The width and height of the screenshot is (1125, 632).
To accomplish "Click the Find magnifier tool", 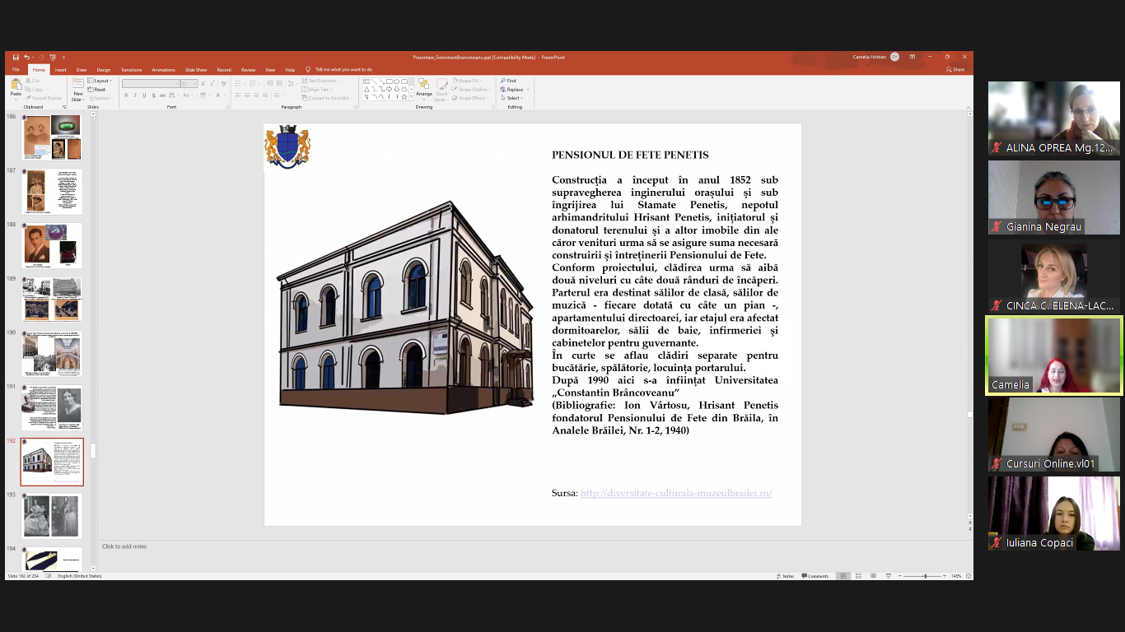I will click(x=508, y=81).
